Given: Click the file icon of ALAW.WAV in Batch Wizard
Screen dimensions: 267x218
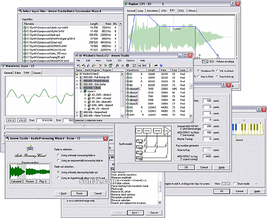Looking at the screenshot, I should click(25, 31).
